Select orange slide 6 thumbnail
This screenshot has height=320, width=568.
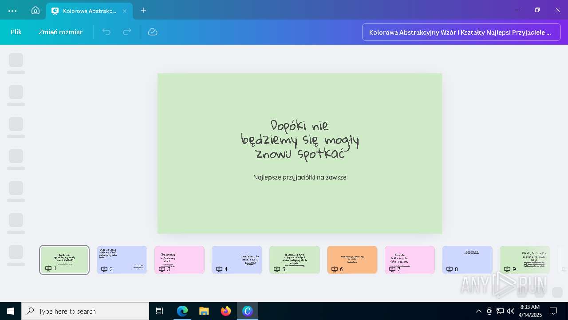352,260
